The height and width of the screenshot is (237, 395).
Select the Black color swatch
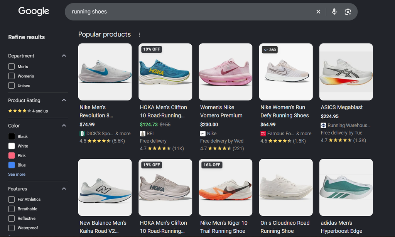click(11, 136)
